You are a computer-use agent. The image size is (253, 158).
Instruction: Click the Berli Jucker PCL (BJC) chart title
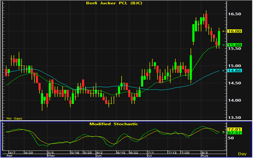(114, 3)
